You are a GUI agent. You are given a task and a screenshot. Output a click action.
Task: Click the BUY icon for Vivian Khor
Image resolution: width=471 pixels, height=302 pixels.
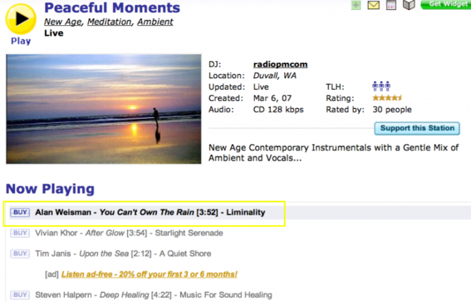point(20,233)
